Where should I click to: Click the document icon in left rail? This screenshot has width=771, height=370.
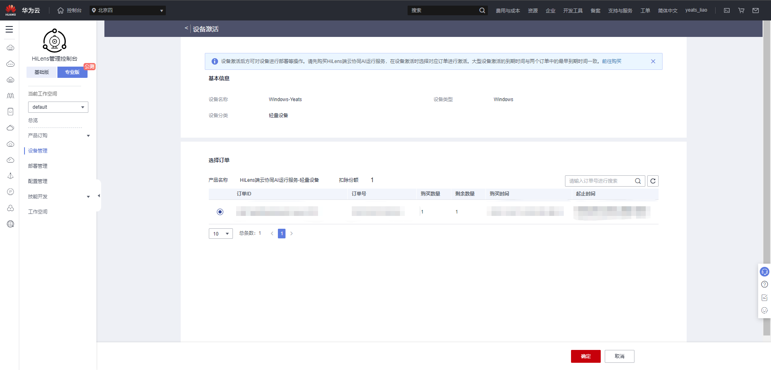[10, 112]
